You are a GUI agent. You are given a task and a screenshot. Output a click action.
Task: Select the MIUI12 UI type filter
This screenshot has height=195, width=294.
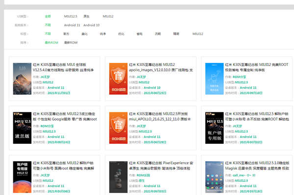point(108,16)
